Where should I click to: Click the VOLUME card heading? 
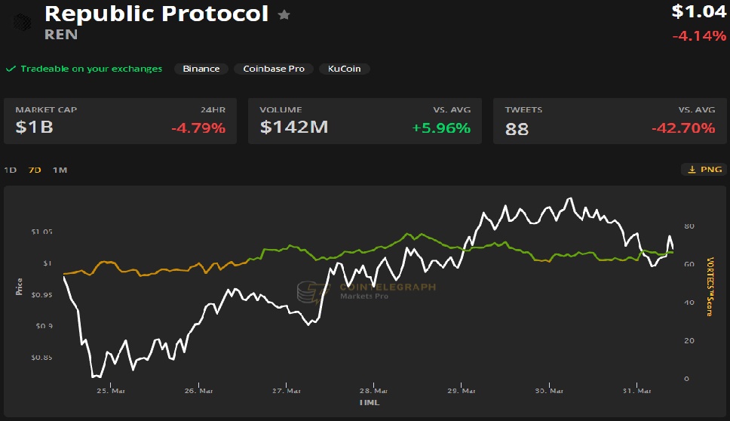[x=281, y=110]
